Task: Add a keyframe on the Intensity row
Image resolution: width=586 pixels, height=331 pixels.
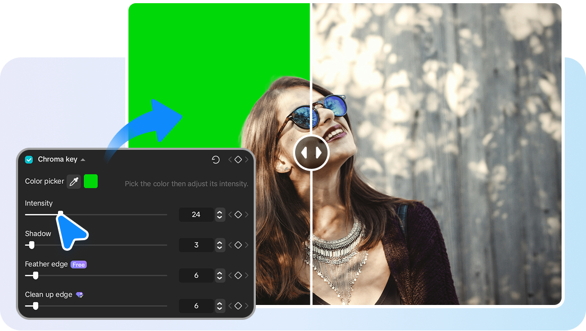Action: tap(237, 214)
